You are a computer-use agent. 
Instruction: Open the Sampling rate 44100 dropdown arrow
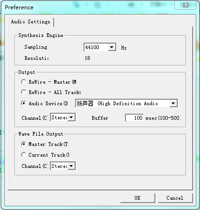(111, 47)
